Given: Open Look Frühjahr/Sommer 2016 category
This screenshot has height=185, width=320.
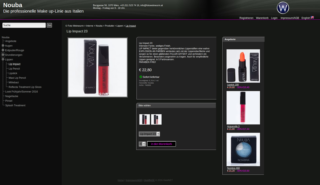Looking at the screenshot, I should (x=22, y=91).
